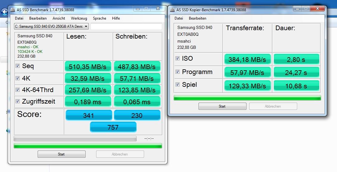Viewport: 337px width, 172px height.
Task: Uncheck the Seq test checkbox
Action: (18, 66)
